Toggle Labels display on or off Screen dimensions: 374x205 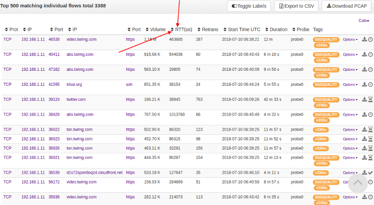(x=249, y=6)
